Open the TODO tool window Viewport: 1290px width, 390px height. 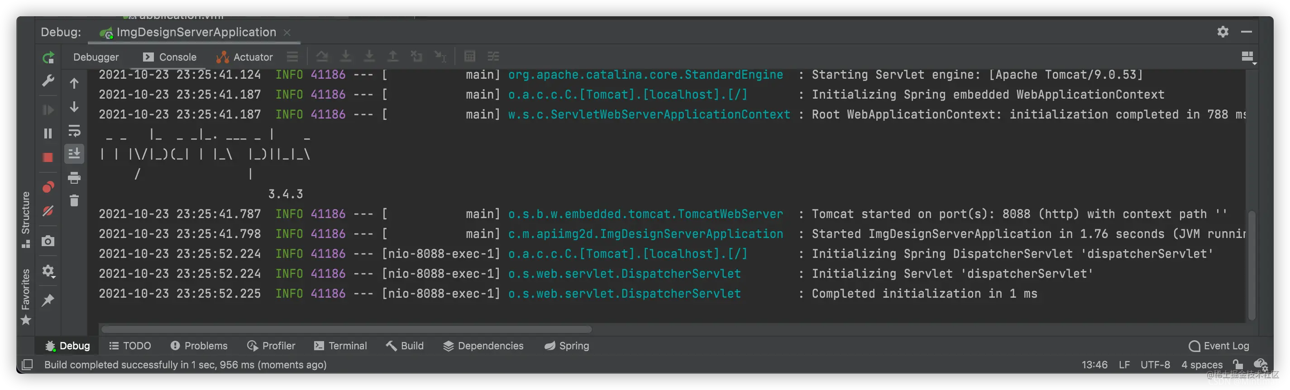point(130,346)
